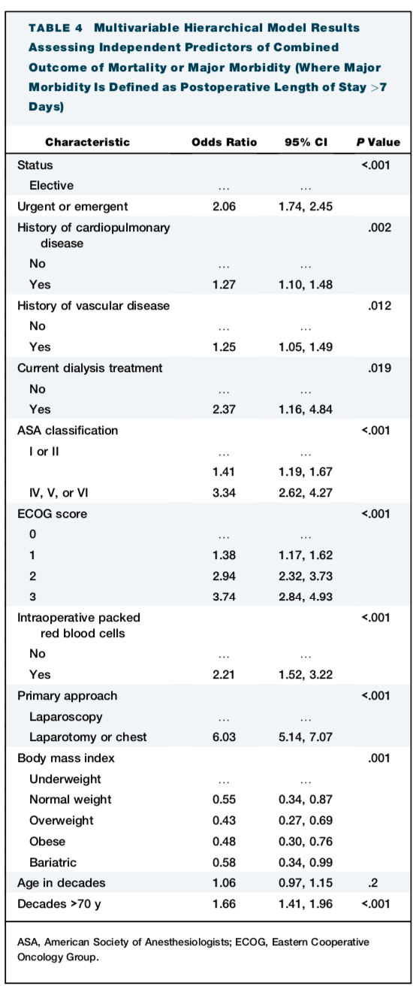
Task: Select Intraoperative packed red blood cells label
Action: pyautogui.click(x=79, y=625)
